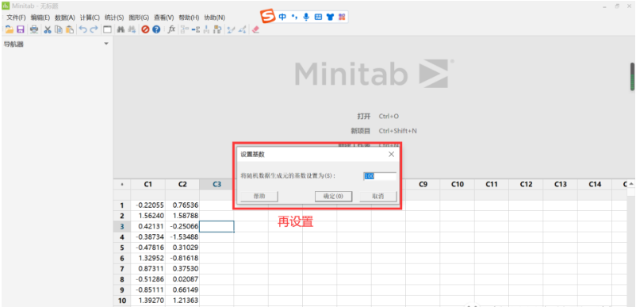636x307 pixels.
Task: Select column header C14
Action: (595, 185)
